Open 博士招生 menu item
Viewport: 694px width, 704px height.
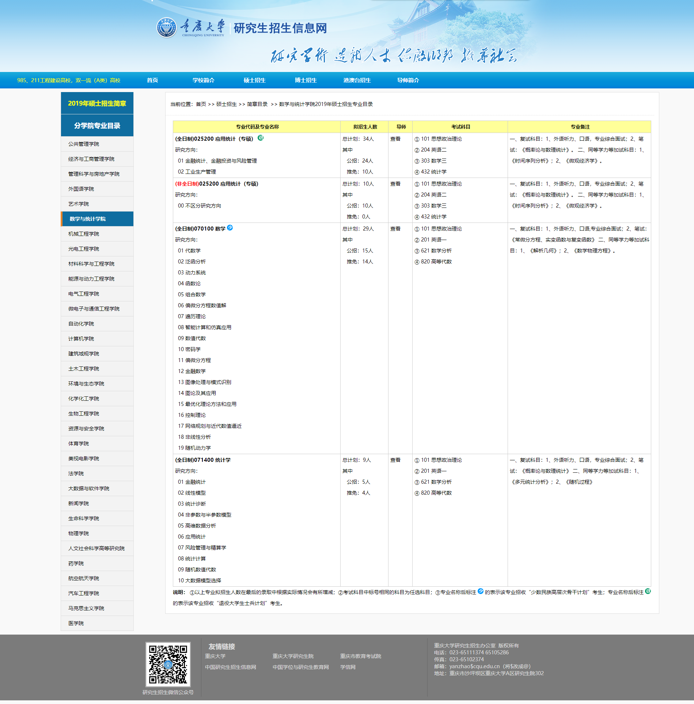point(306,80)
